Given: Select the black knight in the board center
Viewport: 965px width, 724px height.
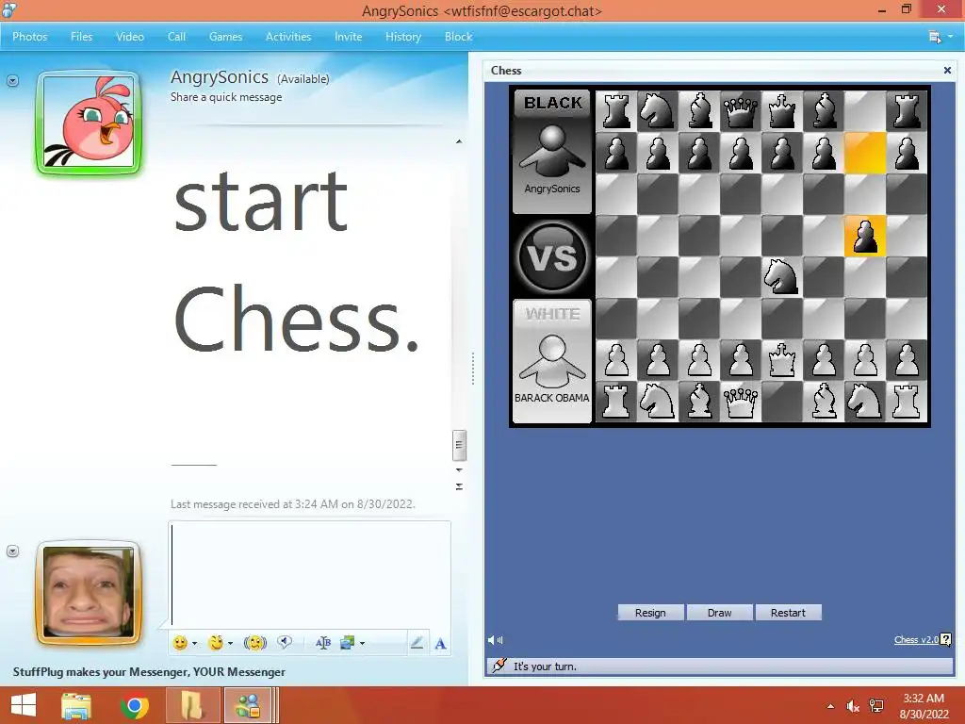Looking at the screenshot, I should [781, 276].
